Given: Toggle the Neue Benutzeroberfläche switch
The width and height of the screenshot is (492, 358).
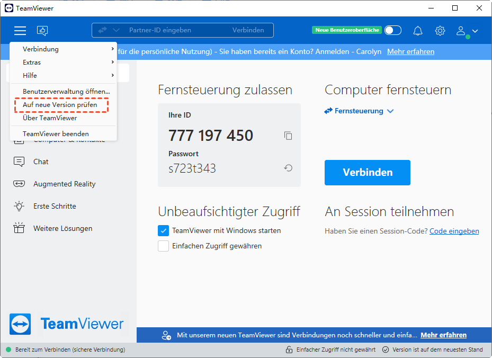Looking at the screenshot, I should [x=393, y=30].
